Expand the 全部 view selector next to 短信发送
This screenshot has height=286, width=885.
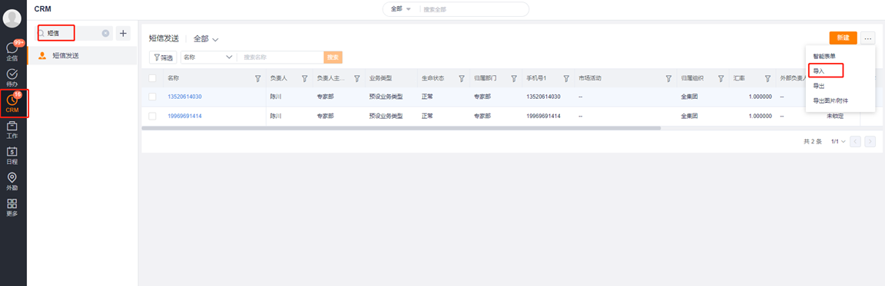click(206, 39)
